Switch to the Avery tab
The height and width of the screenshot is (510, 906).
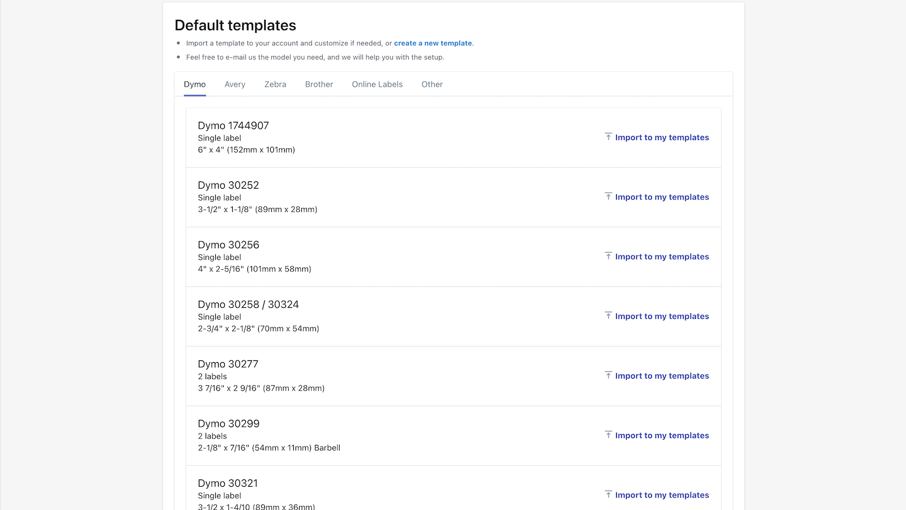(235, 84)
